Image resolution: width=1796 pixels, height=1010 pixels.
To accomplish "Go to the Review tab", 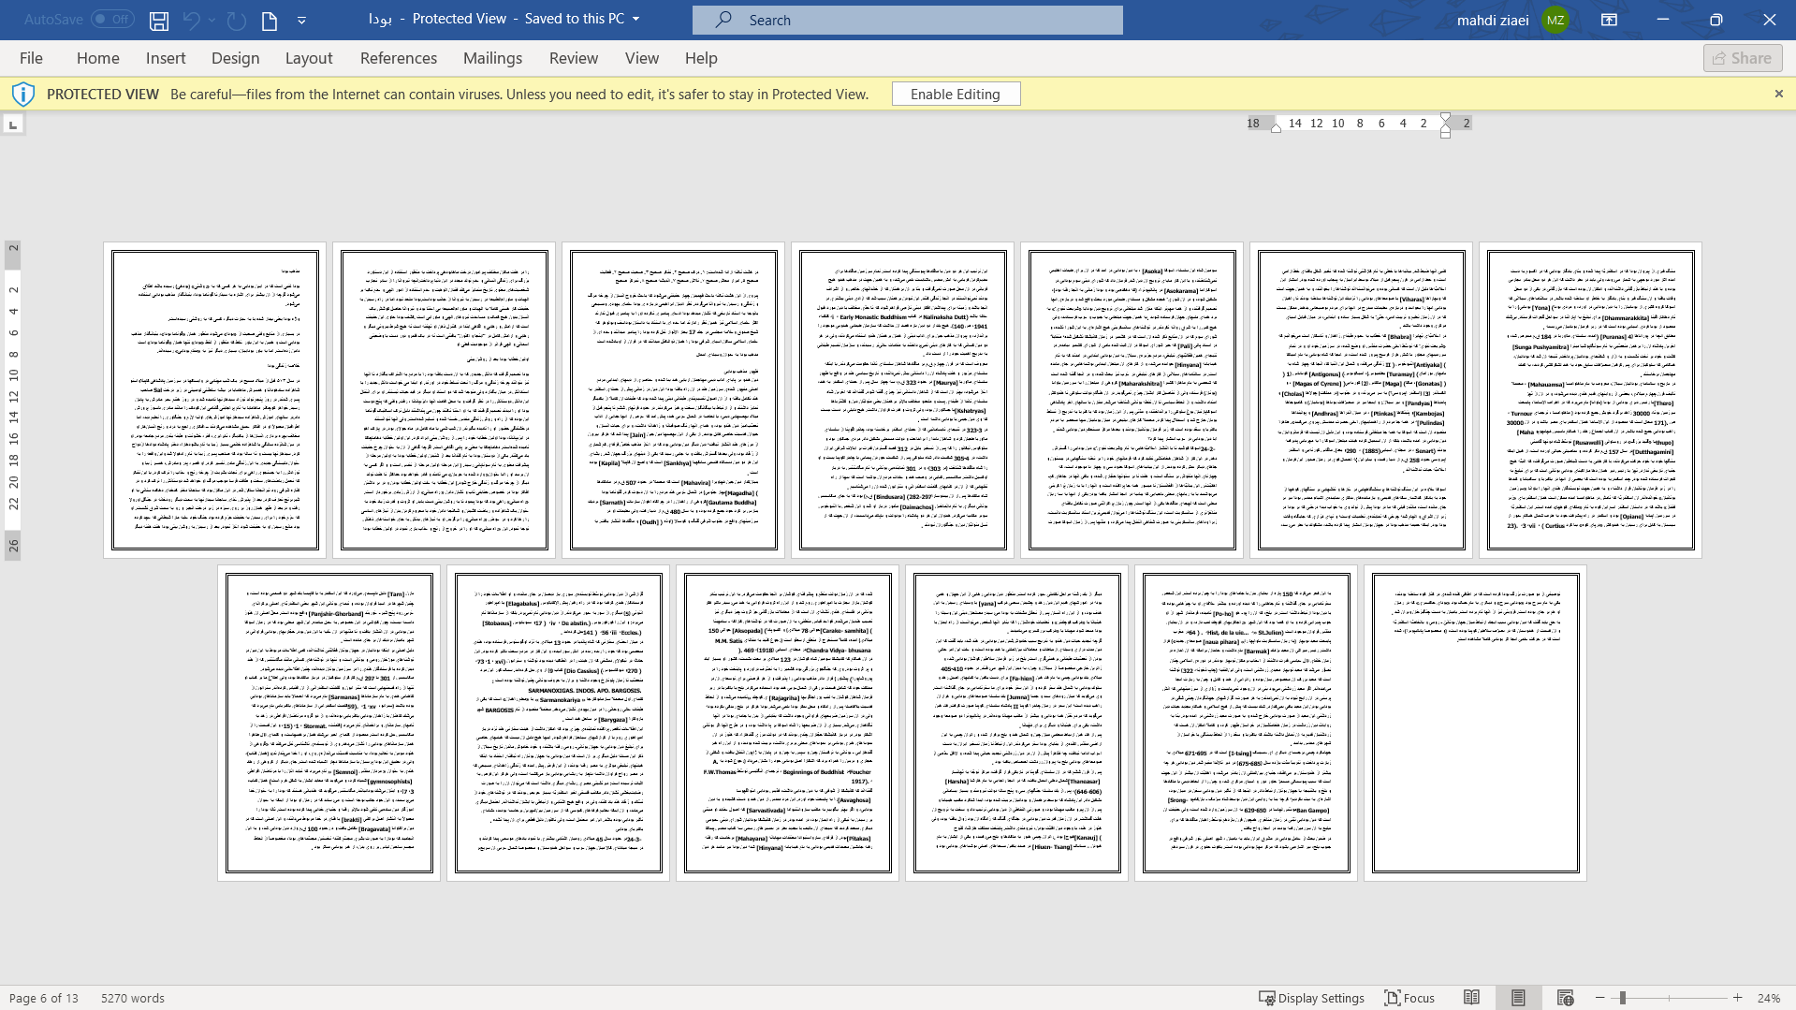I will (574, 58).
